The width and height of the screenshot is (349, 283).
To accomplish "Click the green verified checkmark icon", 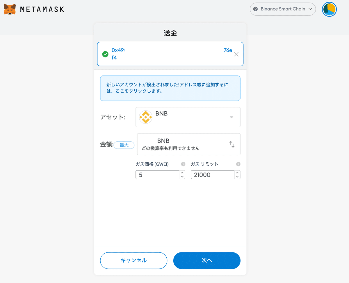I will pyautogui.click(x=105, y=54).
